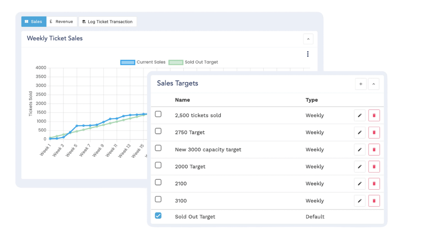Click the Sales tab button

click(x=34, y=21)
